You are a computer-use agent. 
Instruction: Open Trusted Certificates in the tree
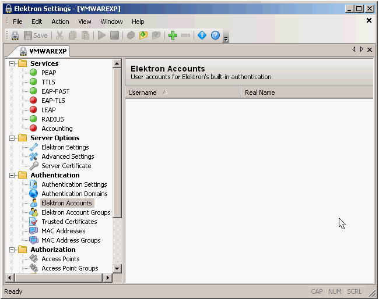pos(69,222)
